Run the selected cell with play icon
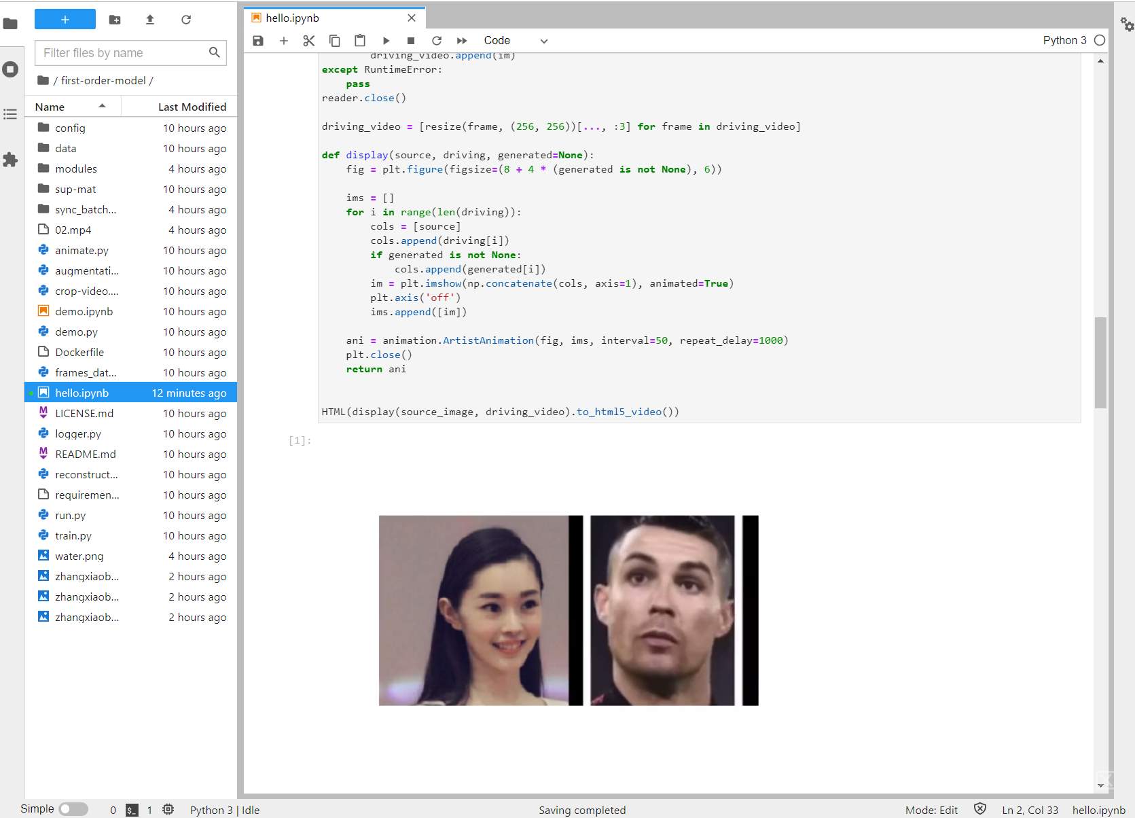This screenshot has height=818, width=1135. 386,41
